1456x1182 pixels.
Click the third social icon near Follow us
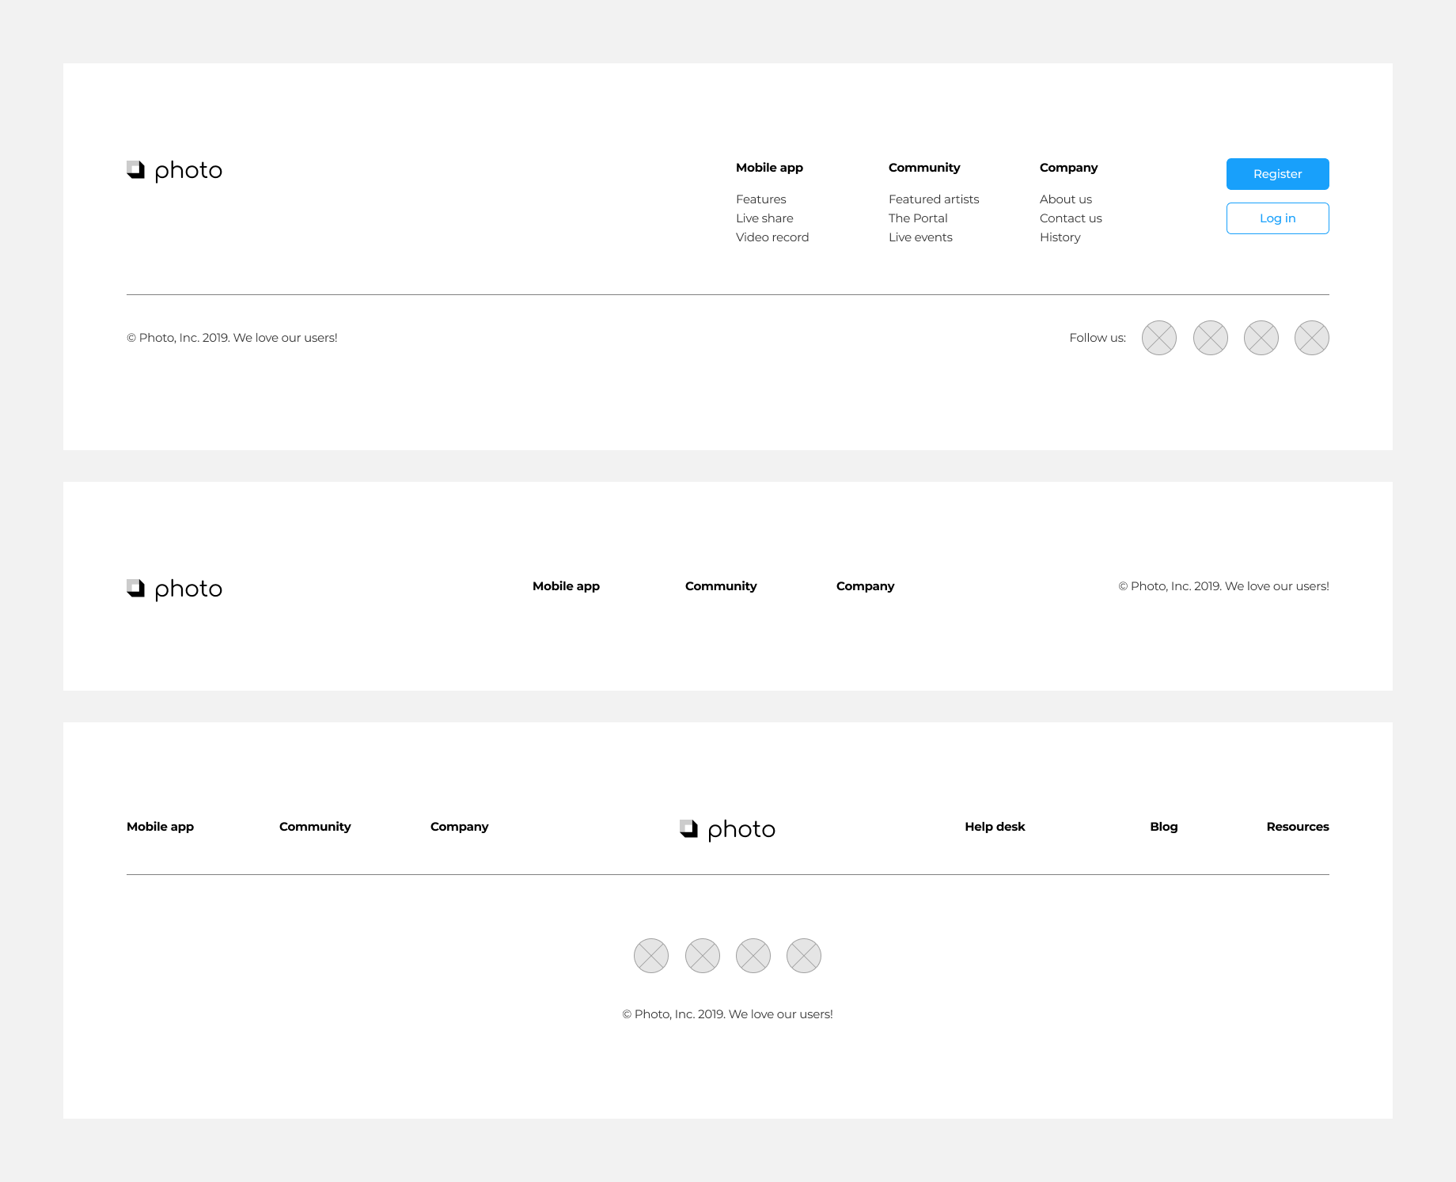(x=1260, y=337)
